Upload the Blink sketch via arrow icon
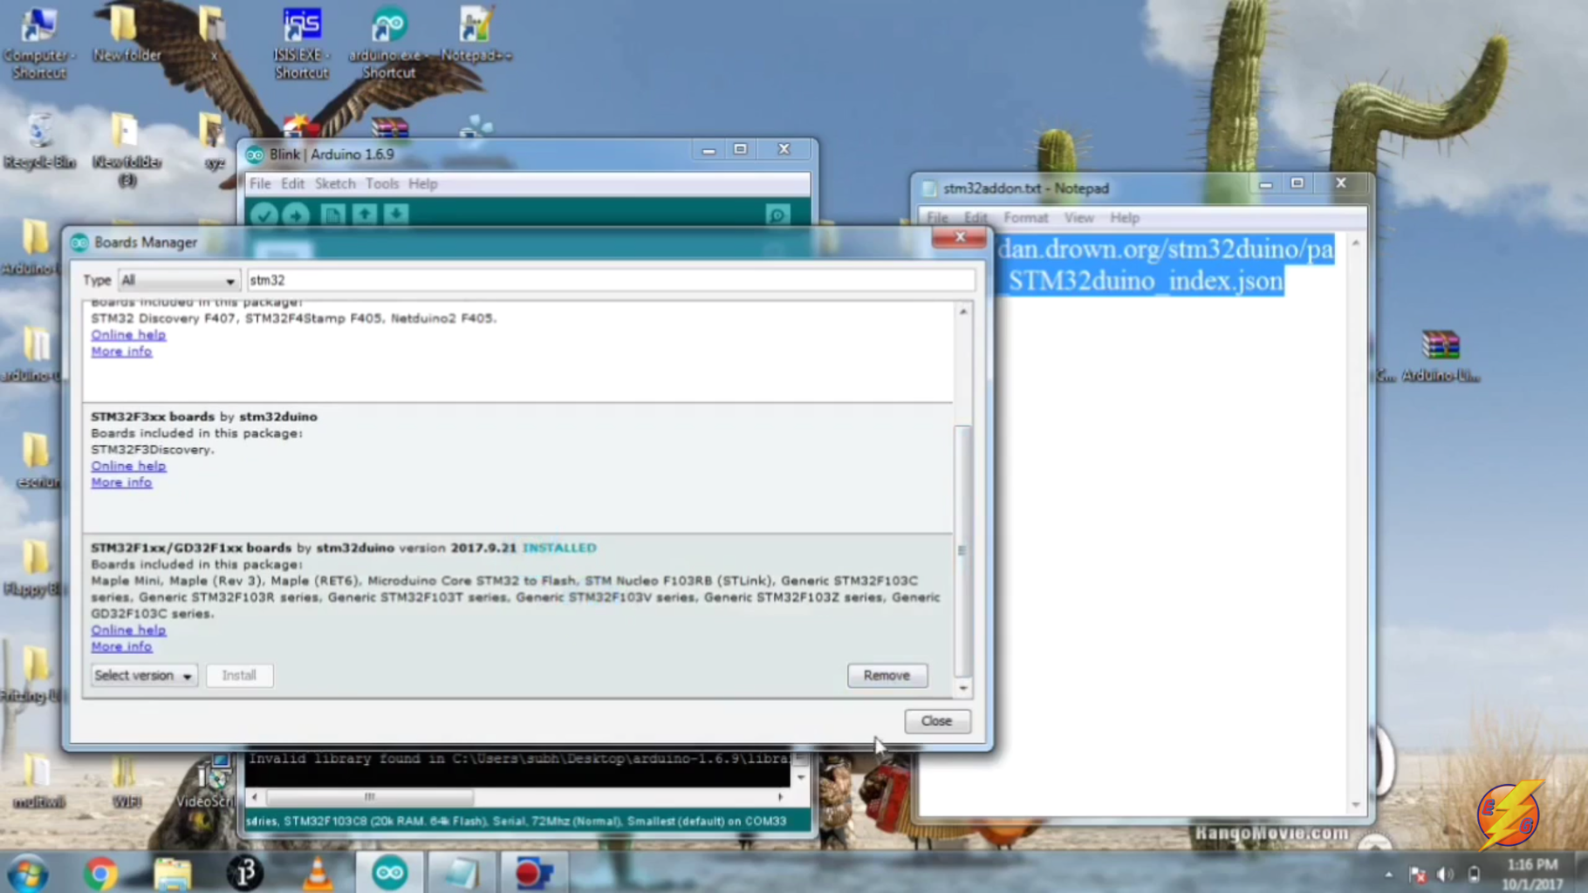 pyautogui.click(x=296, y=215)
